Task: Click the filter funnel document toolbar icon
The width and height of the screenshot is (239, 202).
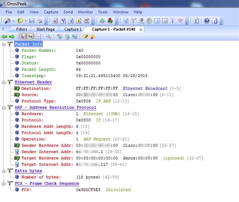Action: (x=63, y=21)
